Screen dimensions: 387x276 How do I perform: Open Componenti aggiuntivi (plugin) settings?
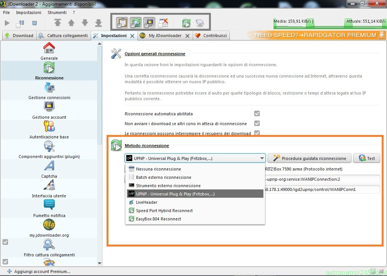[49, 150]
